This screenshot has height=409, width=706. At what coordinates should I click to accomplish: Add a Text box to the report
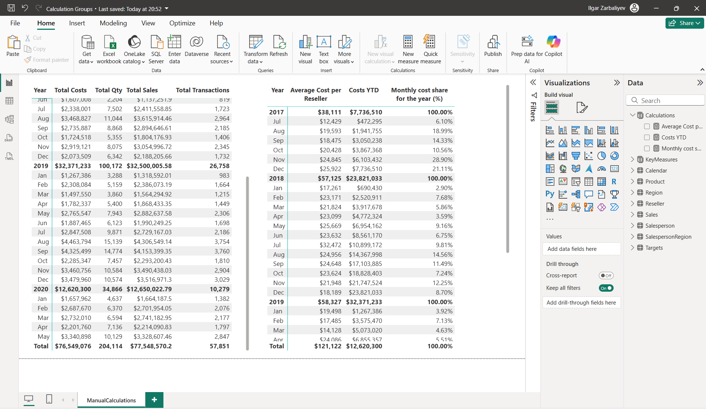point(324,50)
